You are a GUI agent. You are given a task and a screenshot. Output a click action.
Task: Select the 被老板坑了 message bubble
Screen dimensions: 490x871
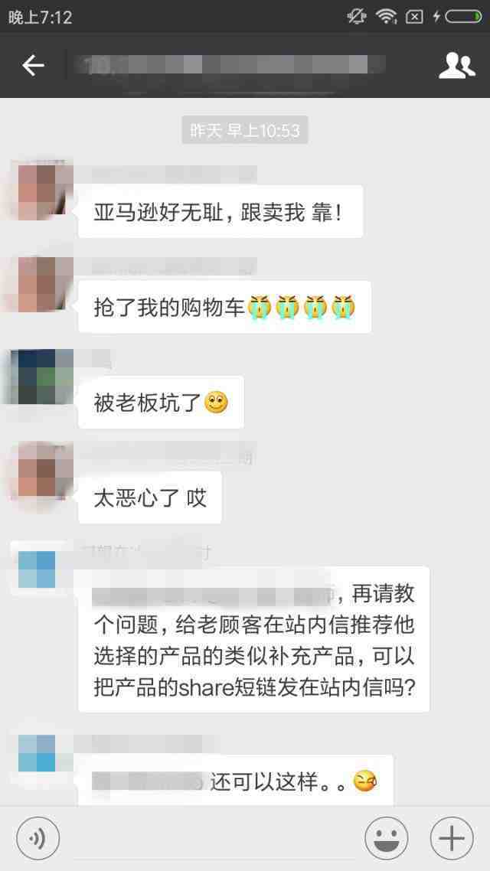click(x=161, y=402)
